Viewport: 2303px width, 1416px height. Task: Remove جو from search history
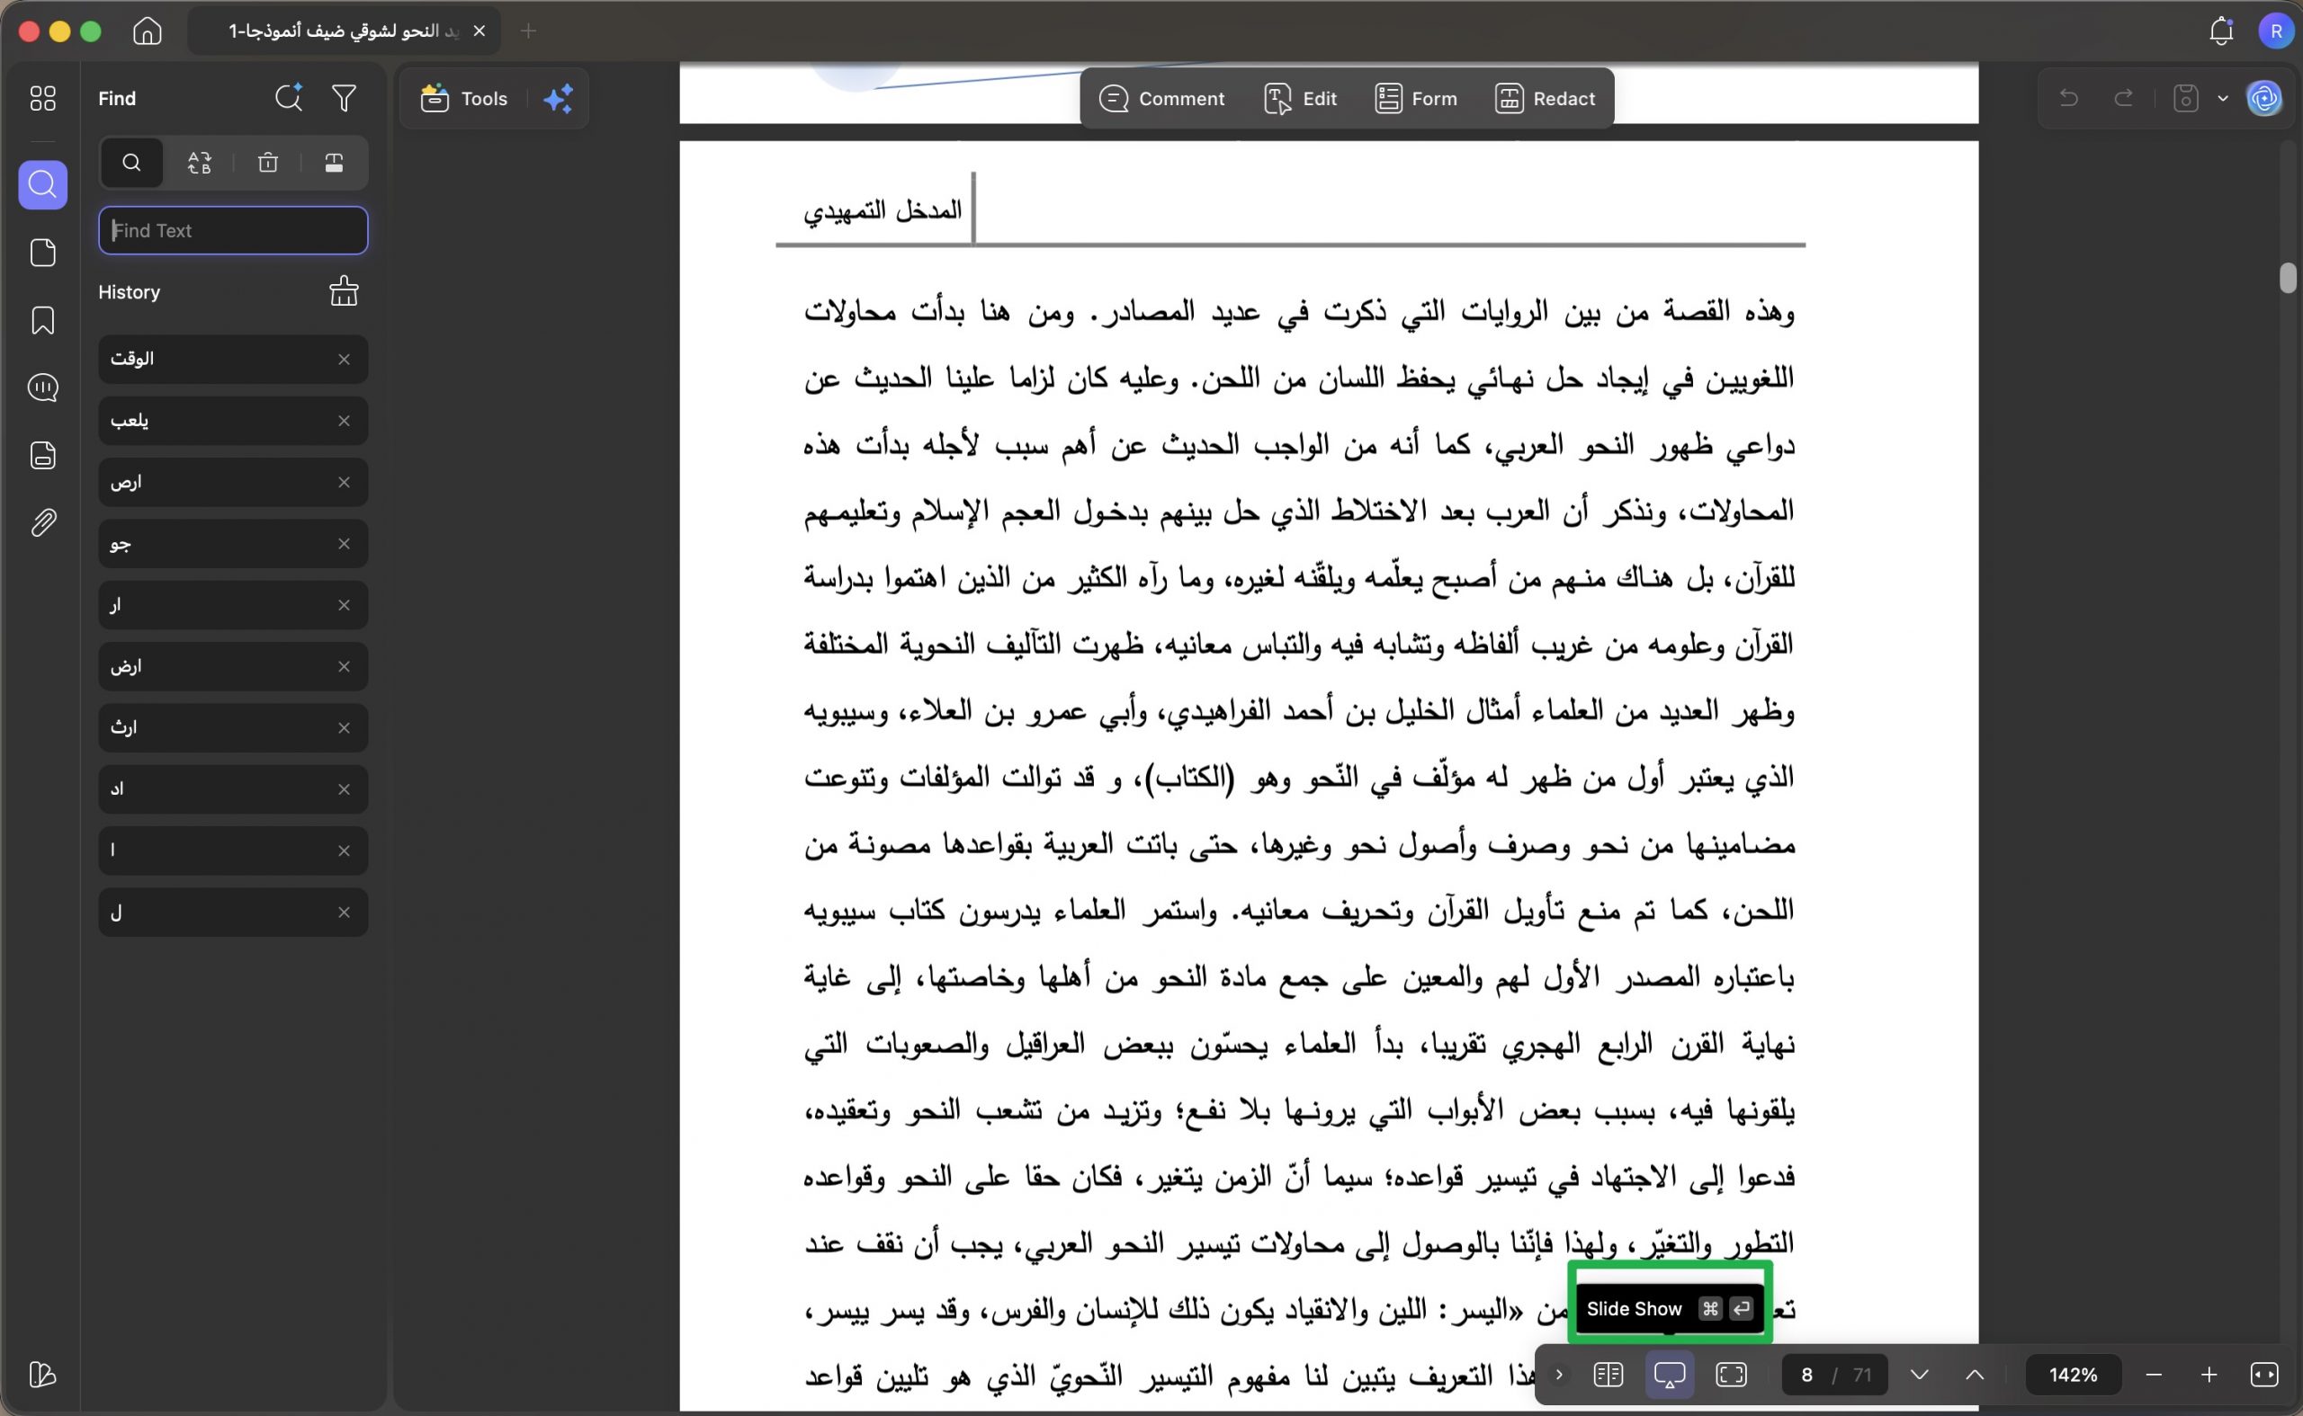point(344,544)
